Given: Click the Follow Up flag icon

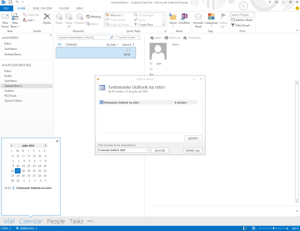Looking at the screenshot, I should [223, 17].
